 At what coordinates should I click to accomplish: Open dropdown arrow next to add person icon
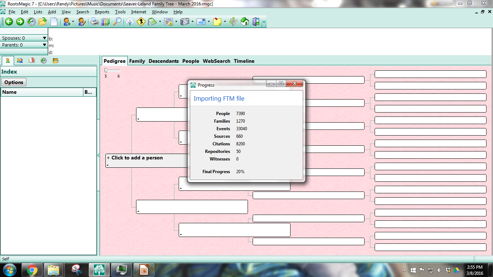(x=73, y=22)
